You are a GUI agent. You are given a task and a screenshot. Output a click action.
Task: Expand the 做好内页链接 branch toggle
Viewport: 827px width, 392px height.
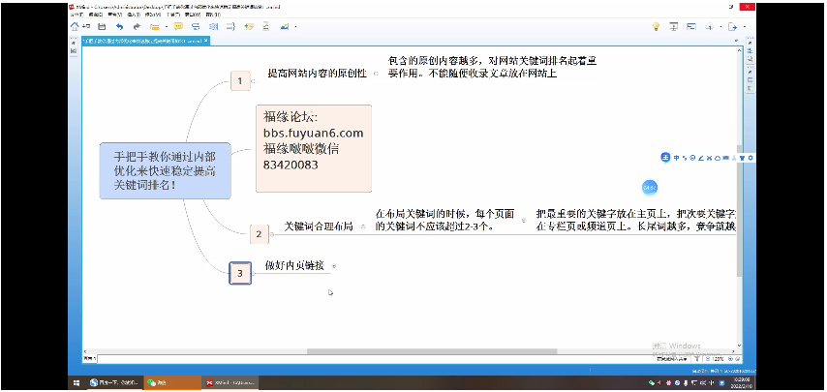pos(334,266)
